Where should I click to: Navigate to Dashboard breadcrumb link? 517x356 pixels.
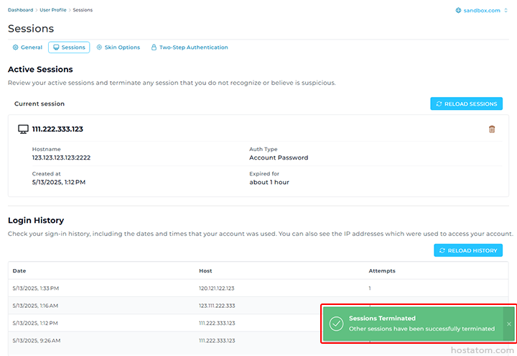coord(22,10)
